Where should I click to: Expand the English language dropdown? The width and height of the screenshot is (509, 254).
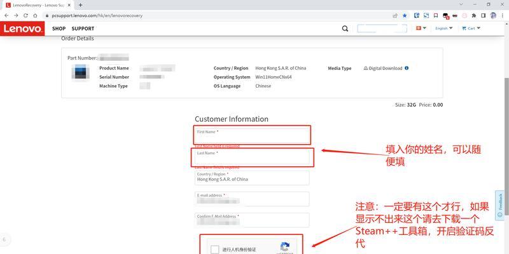(443, 28)
